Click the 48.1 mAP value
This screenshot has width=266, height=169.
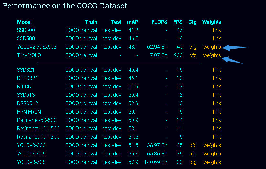point(133,47)
